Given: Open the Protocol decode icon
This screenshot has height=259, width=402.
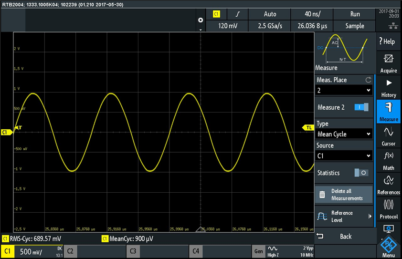Looking at the screenshot, I should coord(389,208).
